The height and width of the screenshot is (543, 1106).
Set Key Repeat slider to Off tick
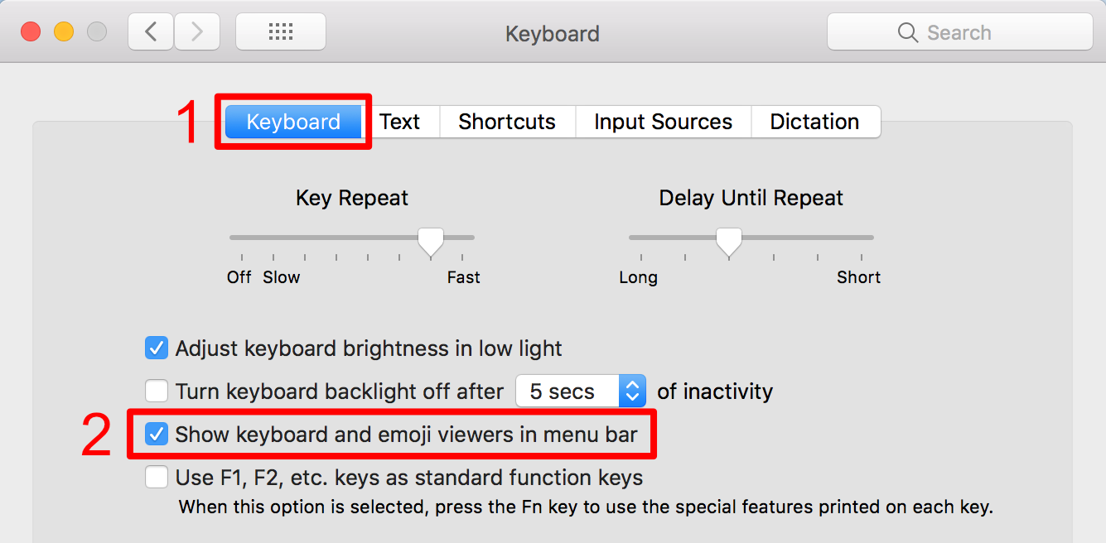(x=241, y=238)
